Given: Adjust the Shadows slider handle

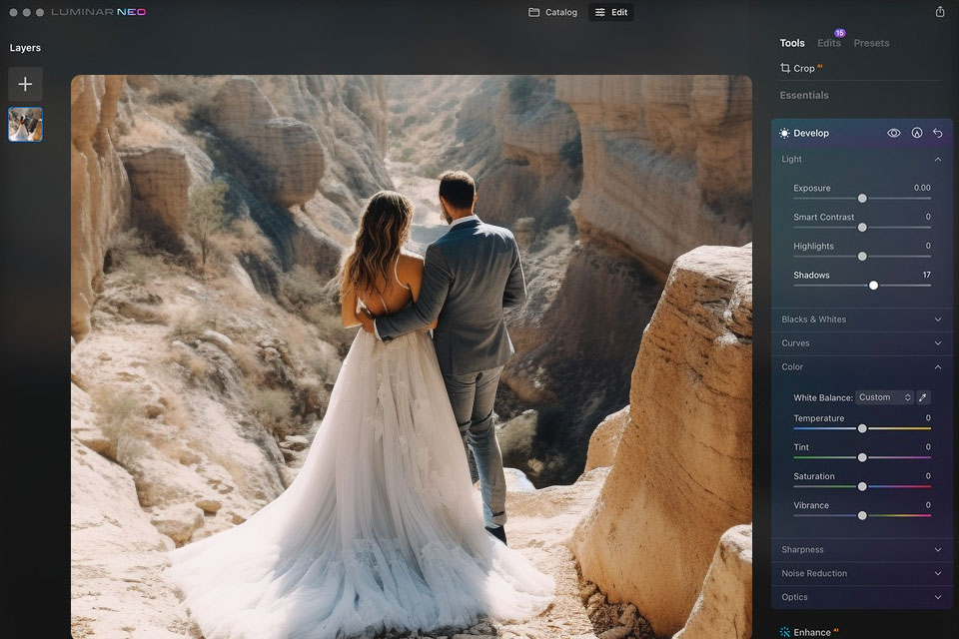Looking at the screenshot, I should [x=873, y=286].
